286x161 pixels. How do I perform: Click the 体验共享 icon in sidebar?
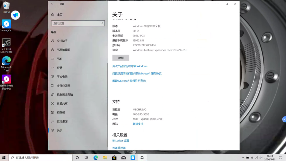tap(53, 104)
